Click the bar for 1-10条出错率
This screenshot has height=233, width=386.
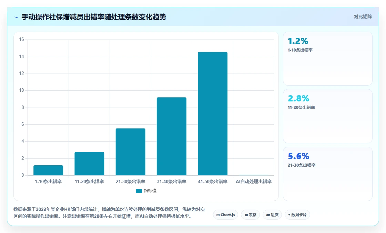pos(48,170)
